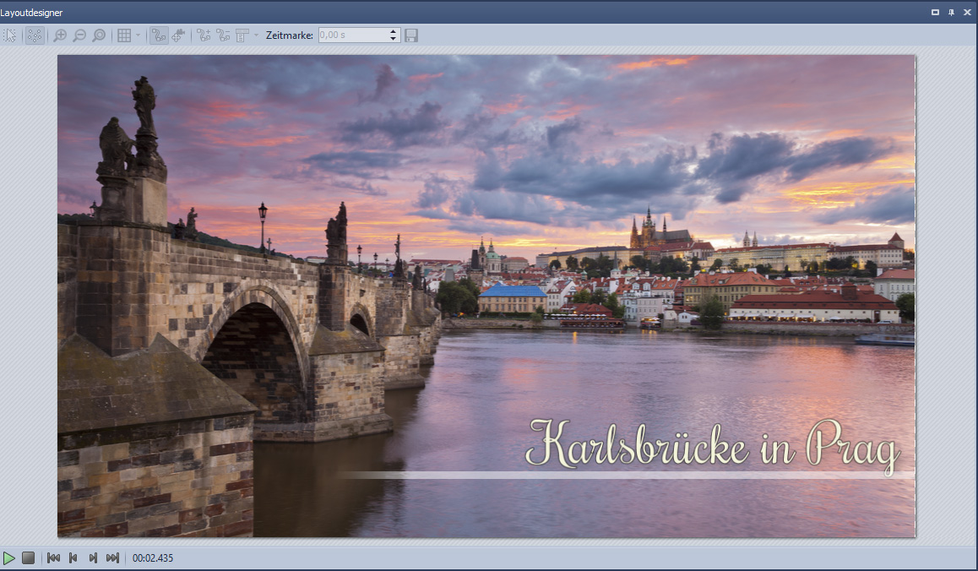The image size is (978, 571).
Task: Increase Zeitmarke with the up stepper arrow
Action: 393,32
